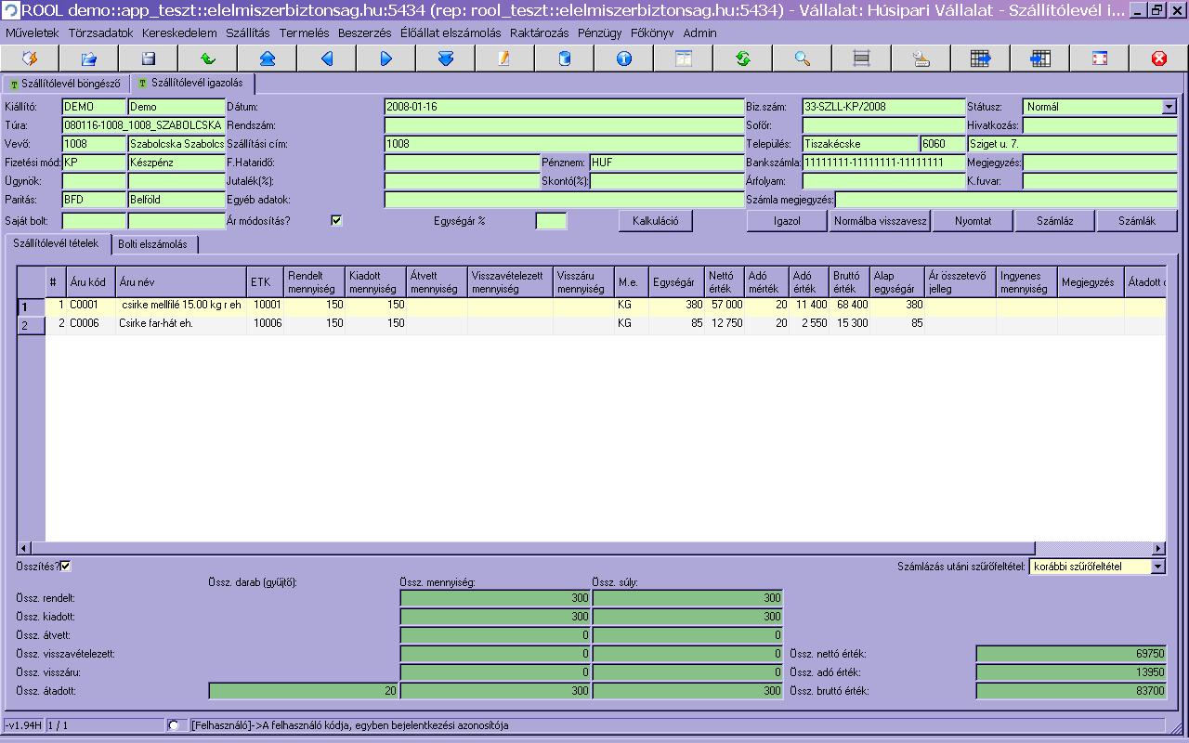Go to next record with right arrow

[385, 59]
